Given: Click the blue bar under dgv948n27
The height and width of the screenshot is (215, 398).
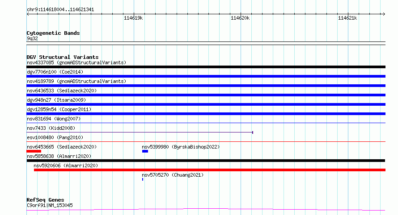Looking at the screenshot, I should click(206, 104).
